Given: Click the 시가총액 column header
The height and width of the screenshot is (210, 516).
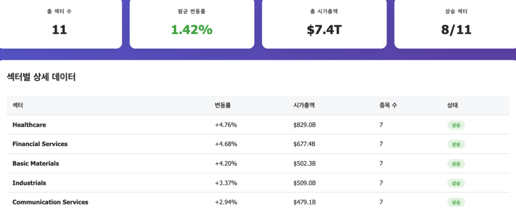Looking at the screenshot, I should coord(304,106).
